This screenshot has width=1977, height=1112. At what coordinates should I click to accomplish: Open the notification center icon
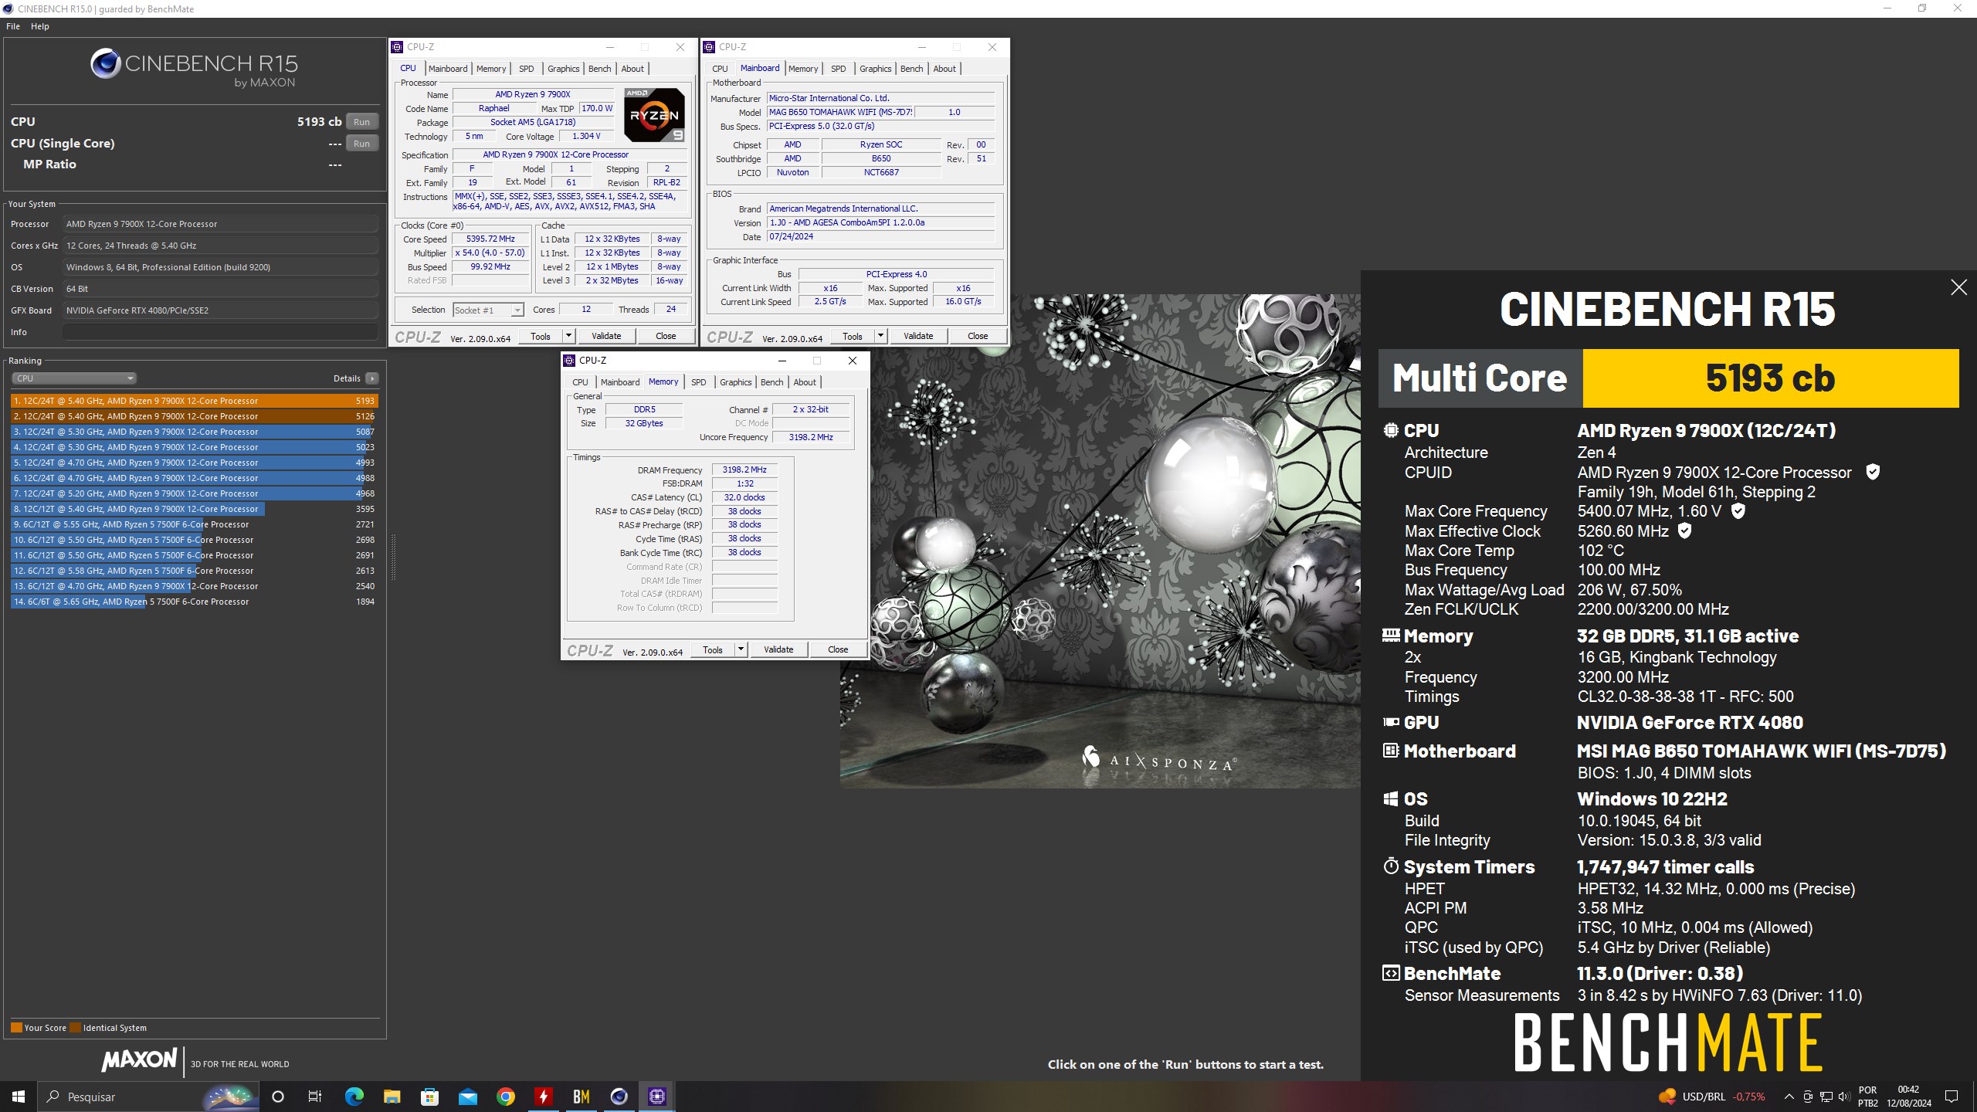(x=1952, y=1097)
